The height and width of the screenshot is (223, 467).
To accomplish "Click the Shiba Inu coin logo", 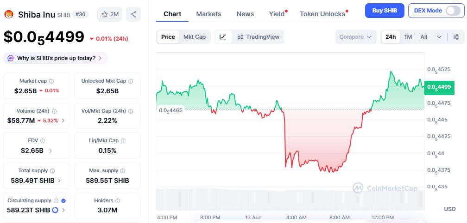I will click(x=9, y=14).
